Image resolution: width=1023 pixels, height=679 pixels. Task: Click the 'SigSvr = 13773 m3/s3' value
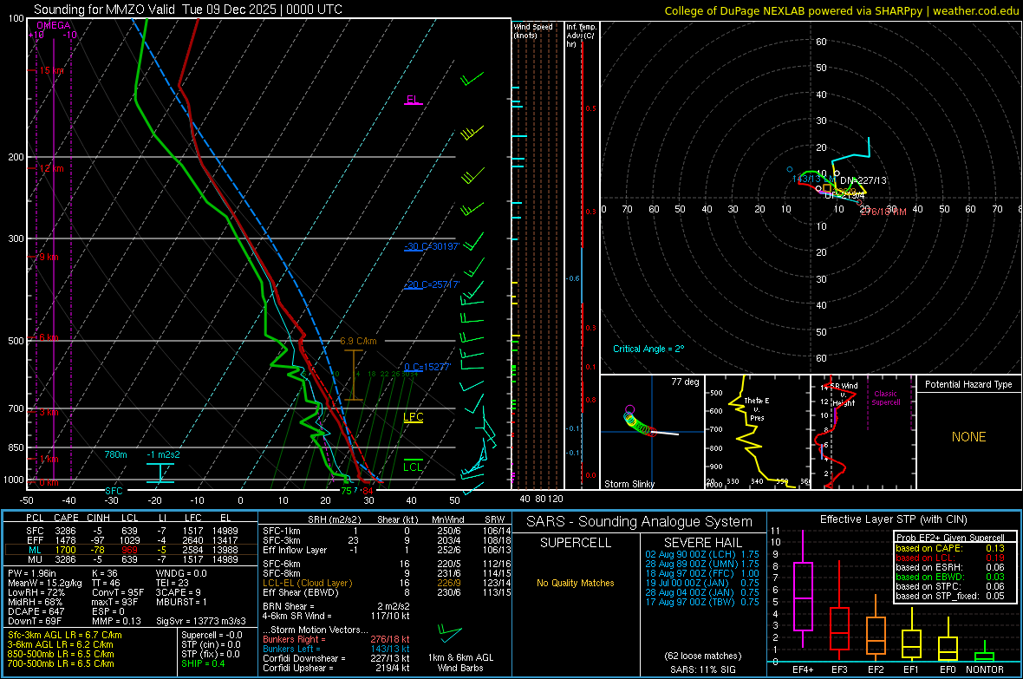[201, 621]
